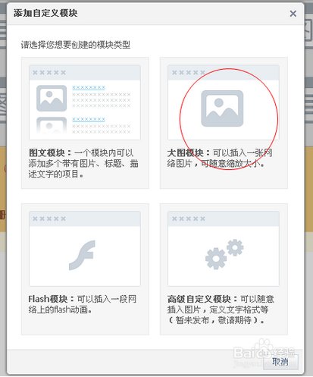Click the first picture icon in 图文模块 preview

(52, 99)
